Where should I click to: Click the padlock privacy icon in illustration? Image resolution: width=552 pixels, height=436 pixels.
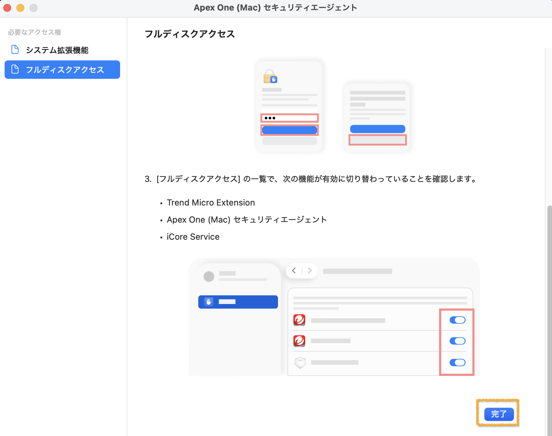tap(270, 76)
